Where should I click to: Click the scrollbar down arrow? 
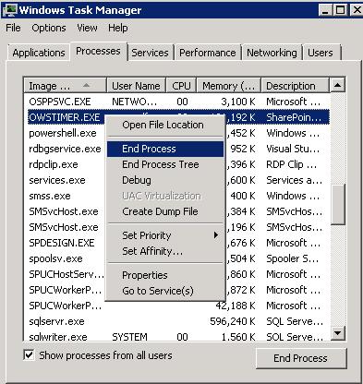pos(337,332)
